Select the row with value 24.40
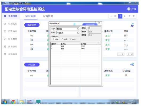The image size is (141, 106). (75, 48)
